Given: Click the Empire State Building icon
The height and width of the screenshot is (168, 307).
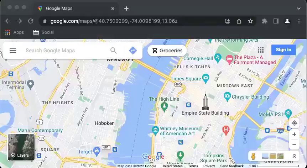Looking at the screenshot, I should point(205,102).
